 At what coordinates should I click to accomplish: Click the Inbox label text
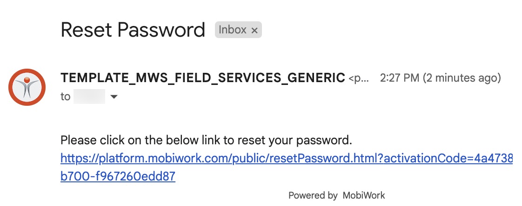[x=232, y=30]
